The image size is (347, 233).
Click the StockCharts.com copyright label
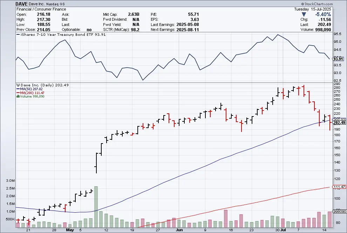[317, 4]
